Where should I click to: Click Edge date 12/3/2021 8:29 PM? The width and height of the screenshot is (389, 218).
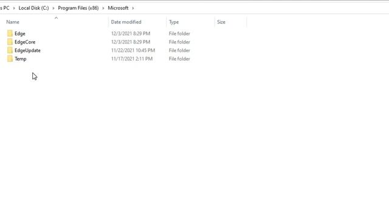pos(131,34)
